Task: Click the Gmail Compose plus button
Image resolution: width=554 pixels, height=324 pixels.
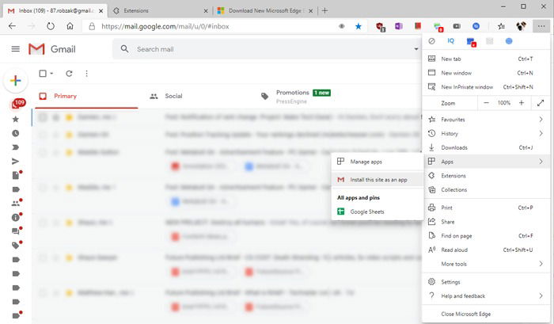Action: [x=16, y=81]
